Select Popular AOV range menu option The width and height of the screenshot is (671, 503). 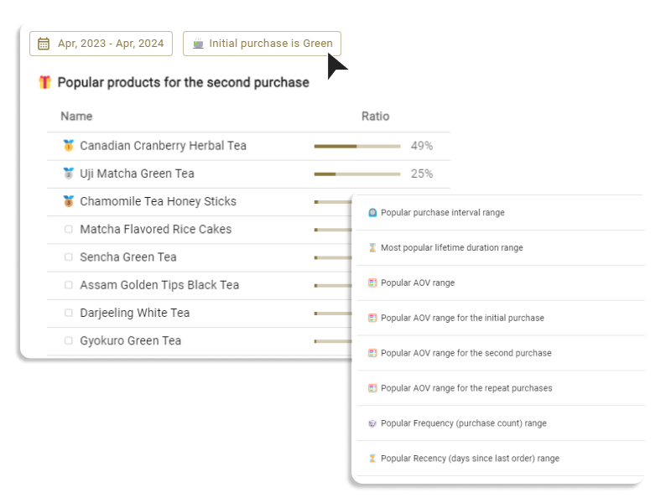point(417,283)
